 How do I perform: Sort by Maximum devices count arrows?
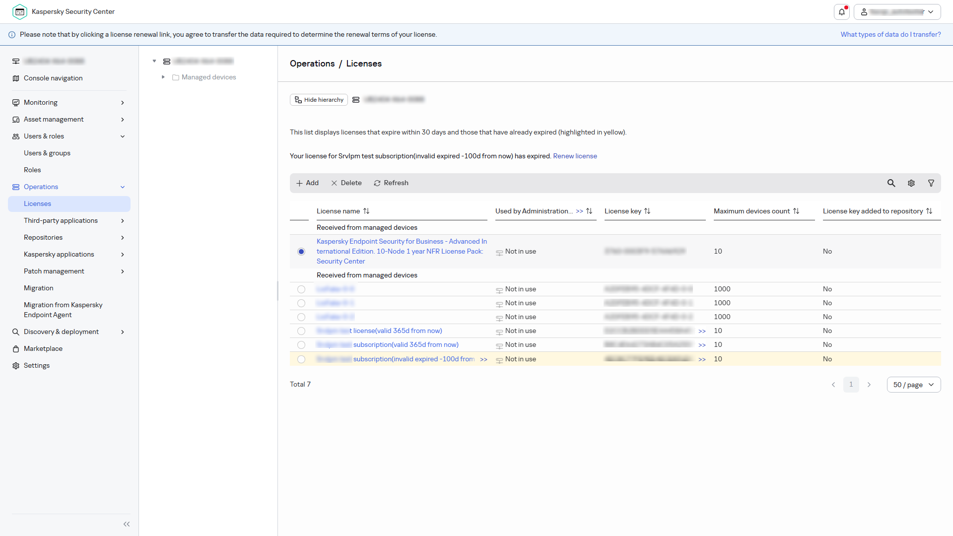796,211
